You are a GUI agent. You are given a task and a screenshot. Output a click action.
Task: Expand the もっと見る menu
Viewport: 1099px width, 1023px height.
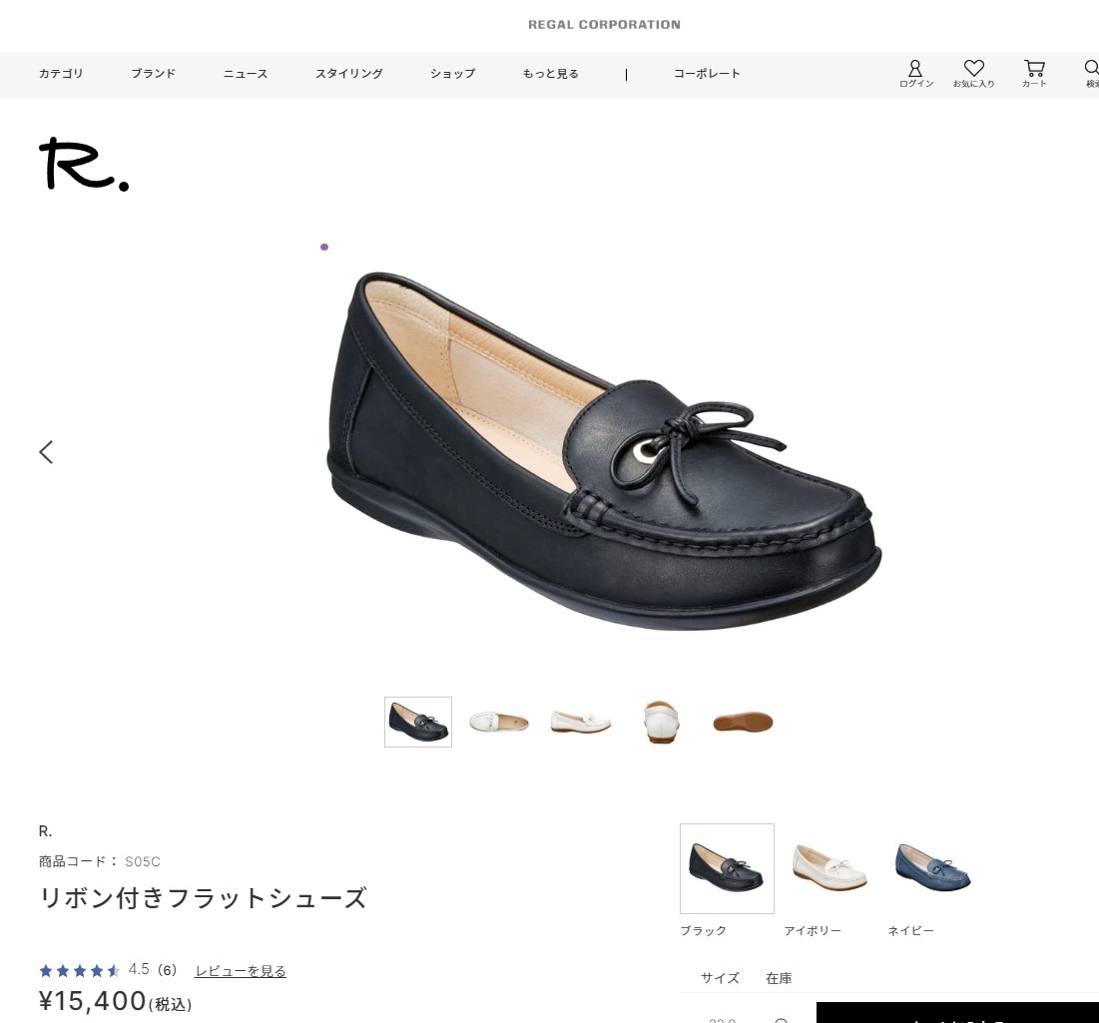click(x=550, y=74)
